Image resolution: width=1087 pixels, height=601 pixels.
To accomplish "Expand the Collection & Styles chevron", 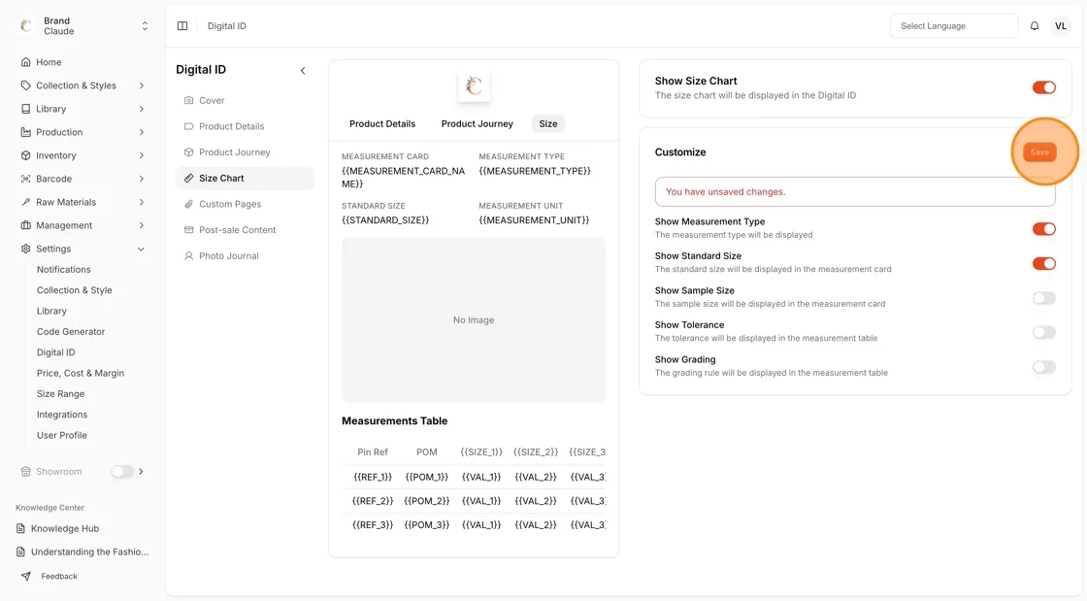I will pos(142,86).
